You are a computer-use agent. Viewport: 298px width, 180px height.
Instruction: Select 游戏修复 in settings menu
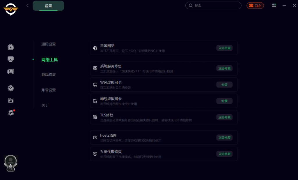click(x=49, y=75)
